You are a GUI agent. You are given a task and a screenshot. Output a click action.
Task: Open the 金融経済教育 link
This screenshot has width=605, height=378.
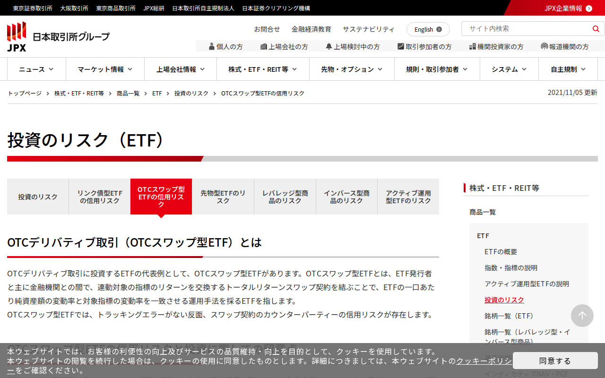click(x=311, y=29)
